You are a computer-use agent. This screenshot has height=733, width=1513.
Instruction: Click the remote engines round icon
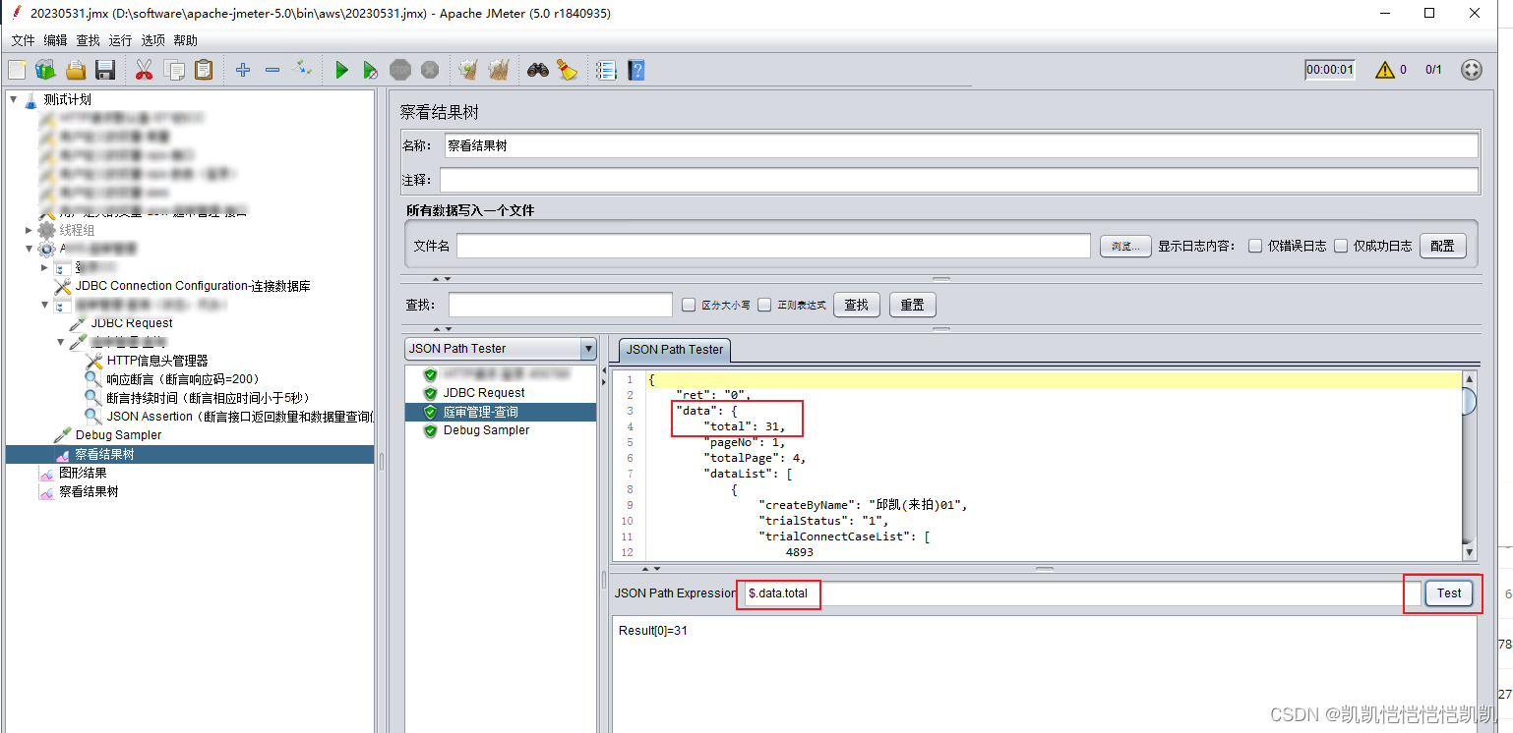click(1472, 70)
